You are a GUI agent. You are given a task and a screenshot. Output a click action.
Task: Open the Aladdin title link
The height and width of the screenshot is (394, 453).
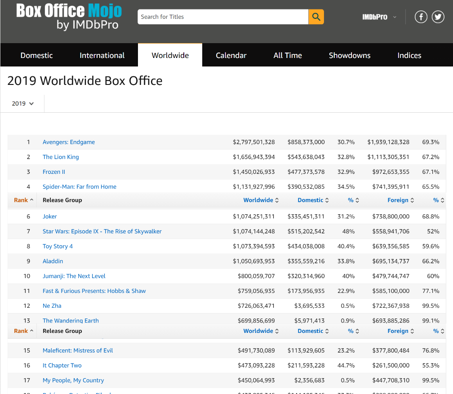pyautogui.click(x=53, y=261)
